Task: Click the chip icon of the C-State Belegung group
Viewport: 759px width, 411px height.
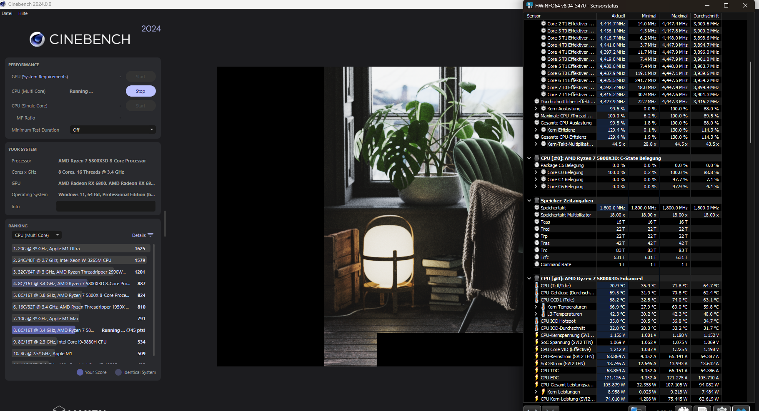Action: 537,158
